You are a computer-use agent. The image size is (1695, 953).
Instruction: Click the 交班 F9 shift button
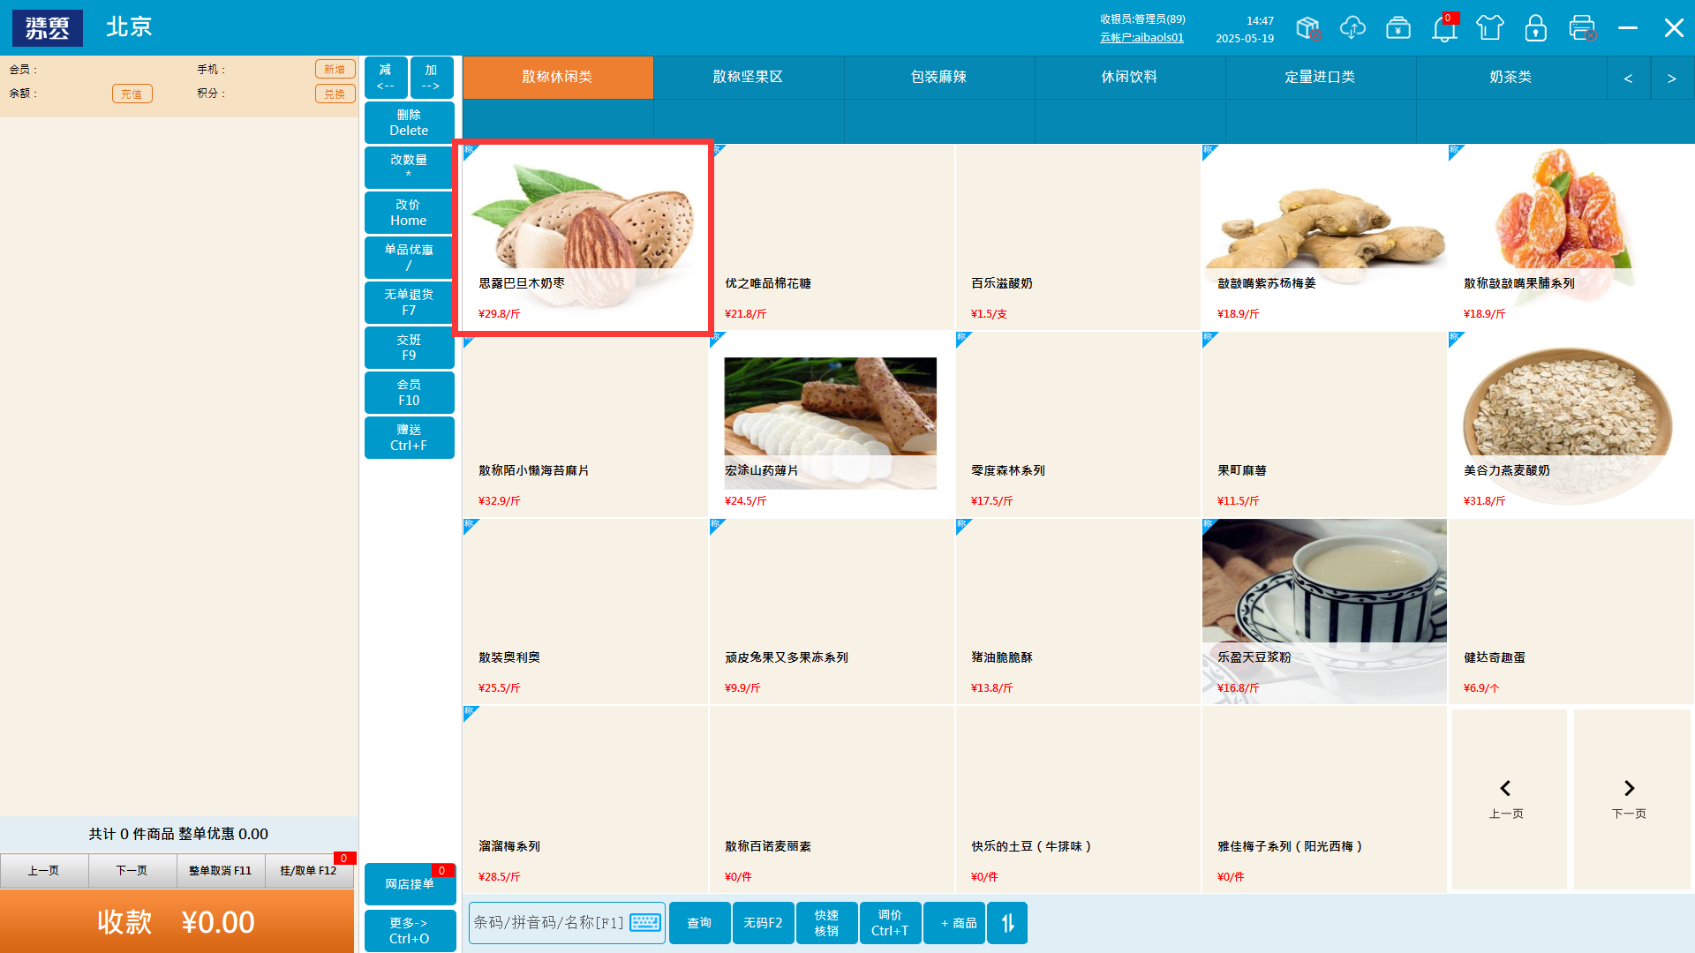coord(410,348)
